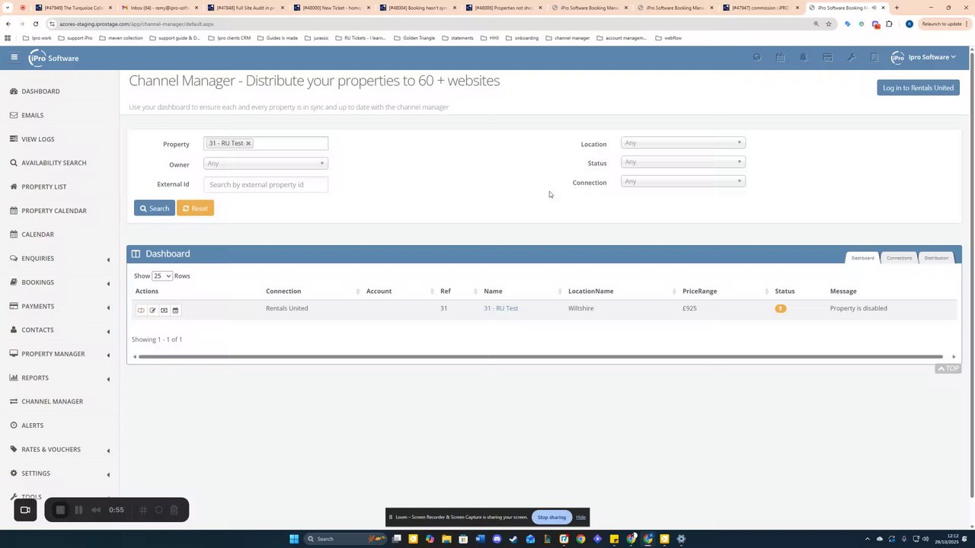Sort the table by PriceRange column
This screenshot has width=975, height=548.
pos(726,291)
